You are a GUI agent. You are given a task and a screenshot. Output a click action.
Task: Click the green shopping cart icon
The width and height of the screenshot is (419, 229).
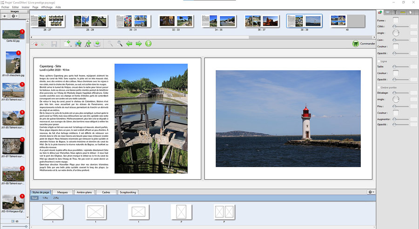tap(355, 44)
